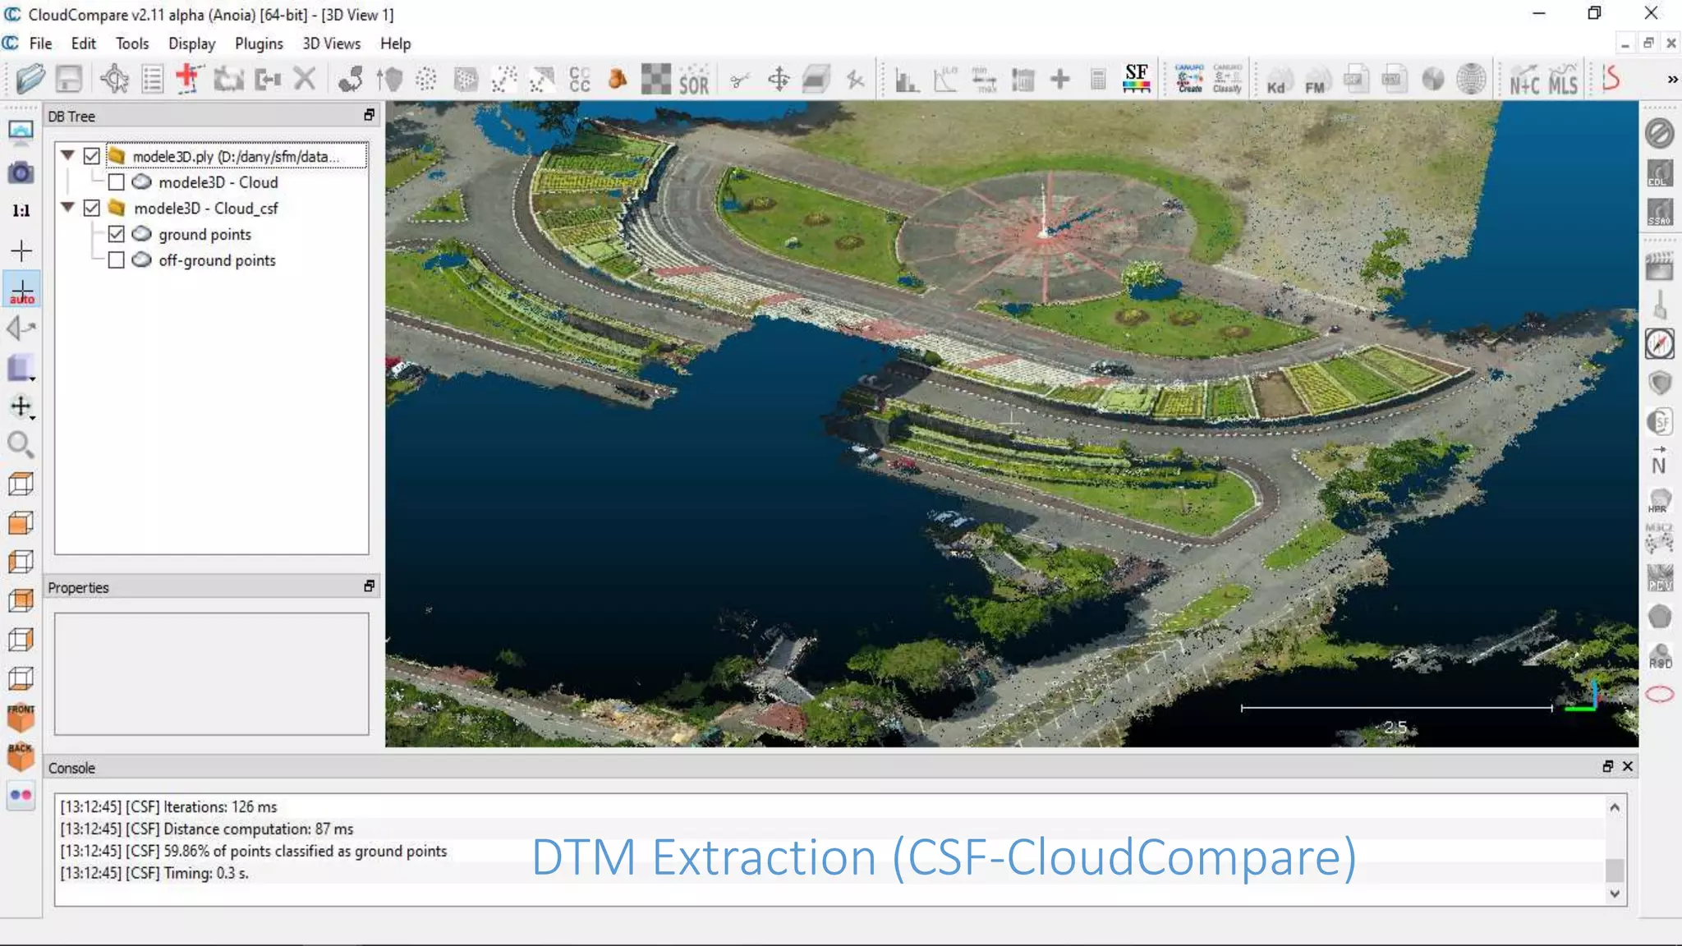Screen dimensions: 1682x946
Task: Click the SSAO shader icon on right
Action: [x=1659, y=212]
